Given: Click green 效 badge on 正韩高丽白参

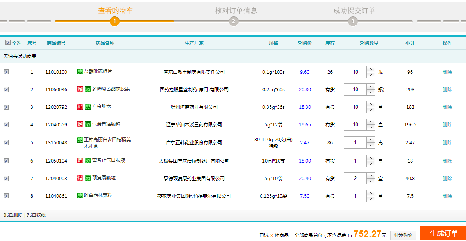Looking at the screenshot, I should [80, 140].
